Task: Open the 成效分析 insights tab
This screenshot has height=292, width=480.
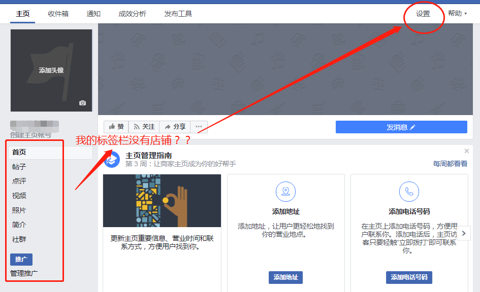Action: pyautogui.click(x=132, y=14)
